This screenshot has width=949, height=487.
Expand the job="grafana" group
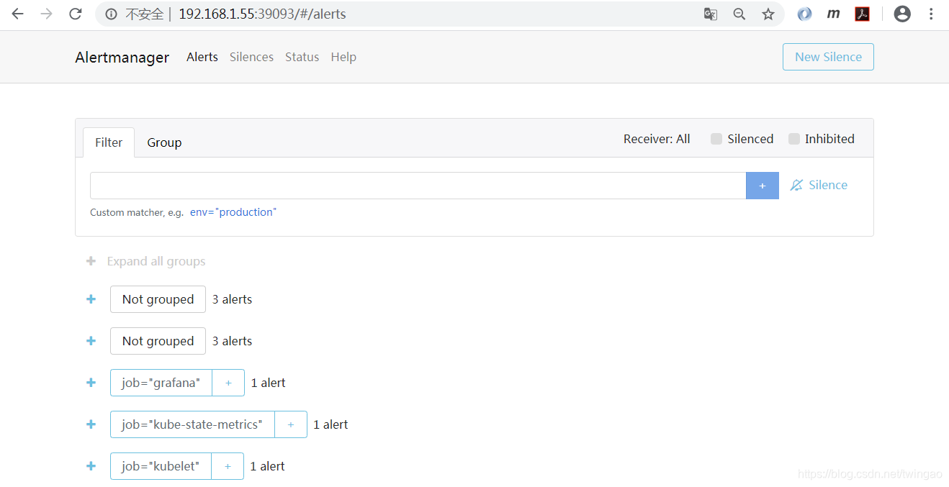click(91, 383)
